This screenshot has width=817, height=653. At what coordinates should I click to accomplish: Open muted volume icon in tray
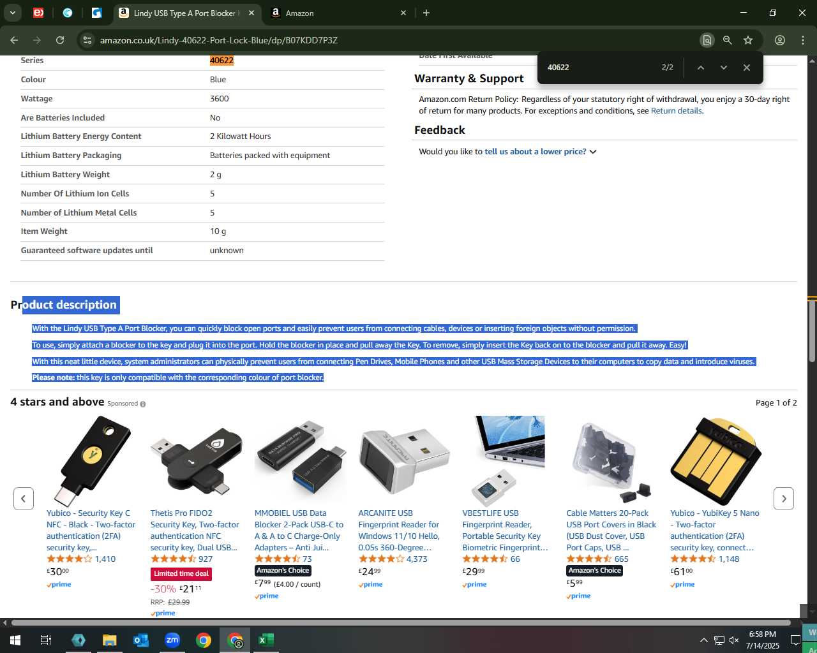click(x=734, y=640)
